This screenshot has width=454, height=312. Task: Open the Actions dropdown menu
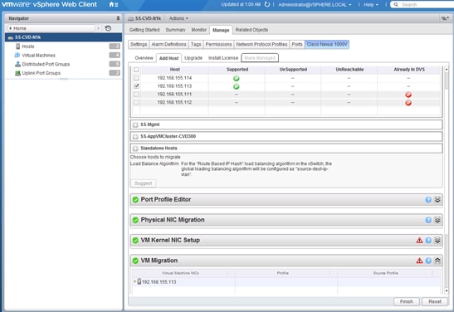178,18
